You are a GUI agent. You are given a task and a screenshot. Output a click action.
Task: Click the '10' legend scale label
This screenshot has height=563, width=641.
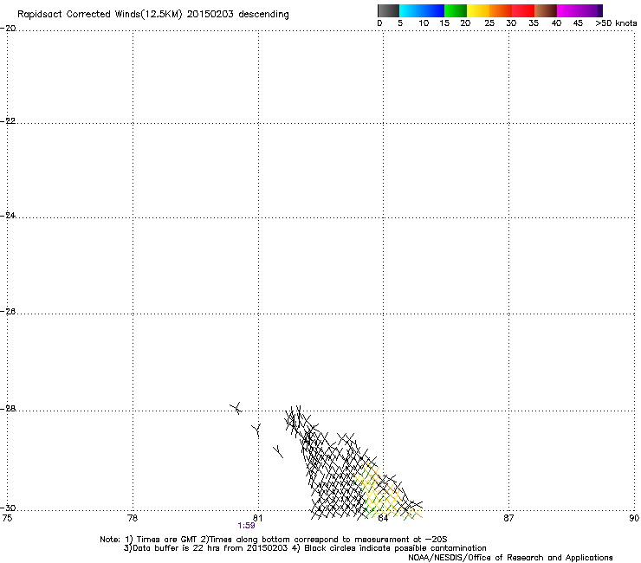pyautogui.click(x=424, y=23)
